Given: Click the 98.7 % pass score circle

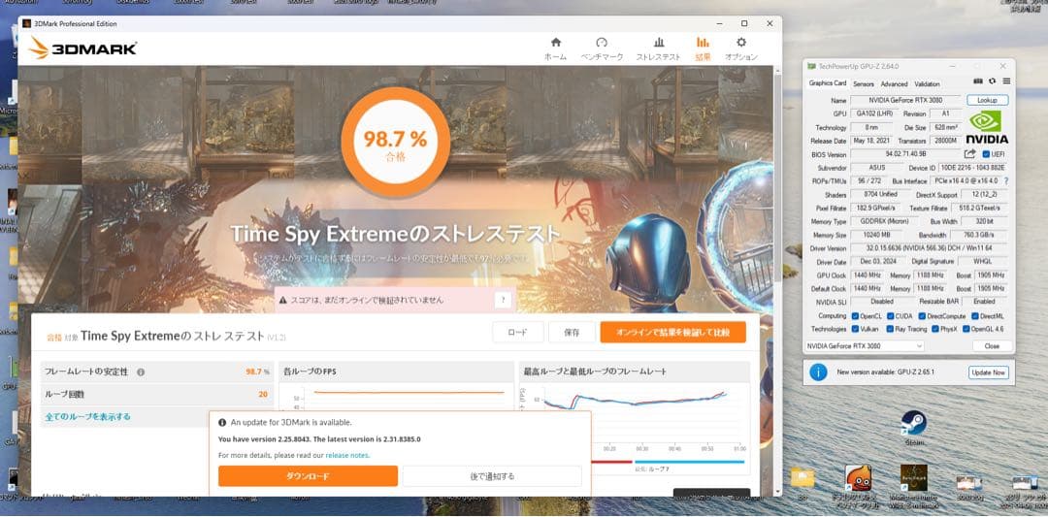Looking at the screenshot, I should 394,143.
